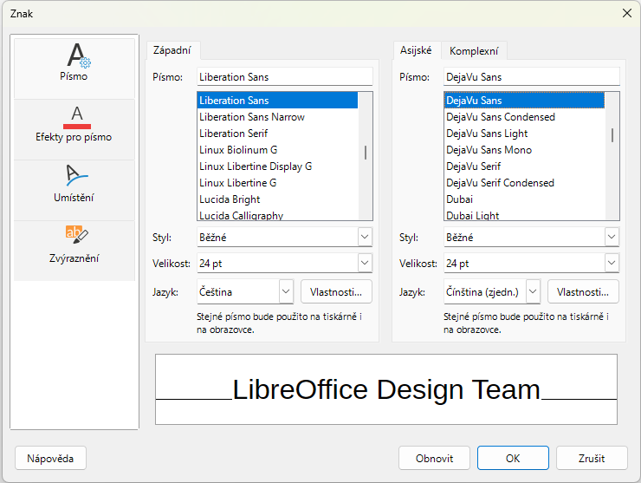This screenshot has height=483, width=641.
Task: Focus the western Písmo field Liberation Sans
Action: pos(284,77)
